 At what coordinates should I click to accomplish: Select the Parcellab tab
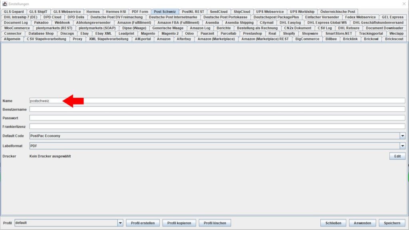(228, 34)
